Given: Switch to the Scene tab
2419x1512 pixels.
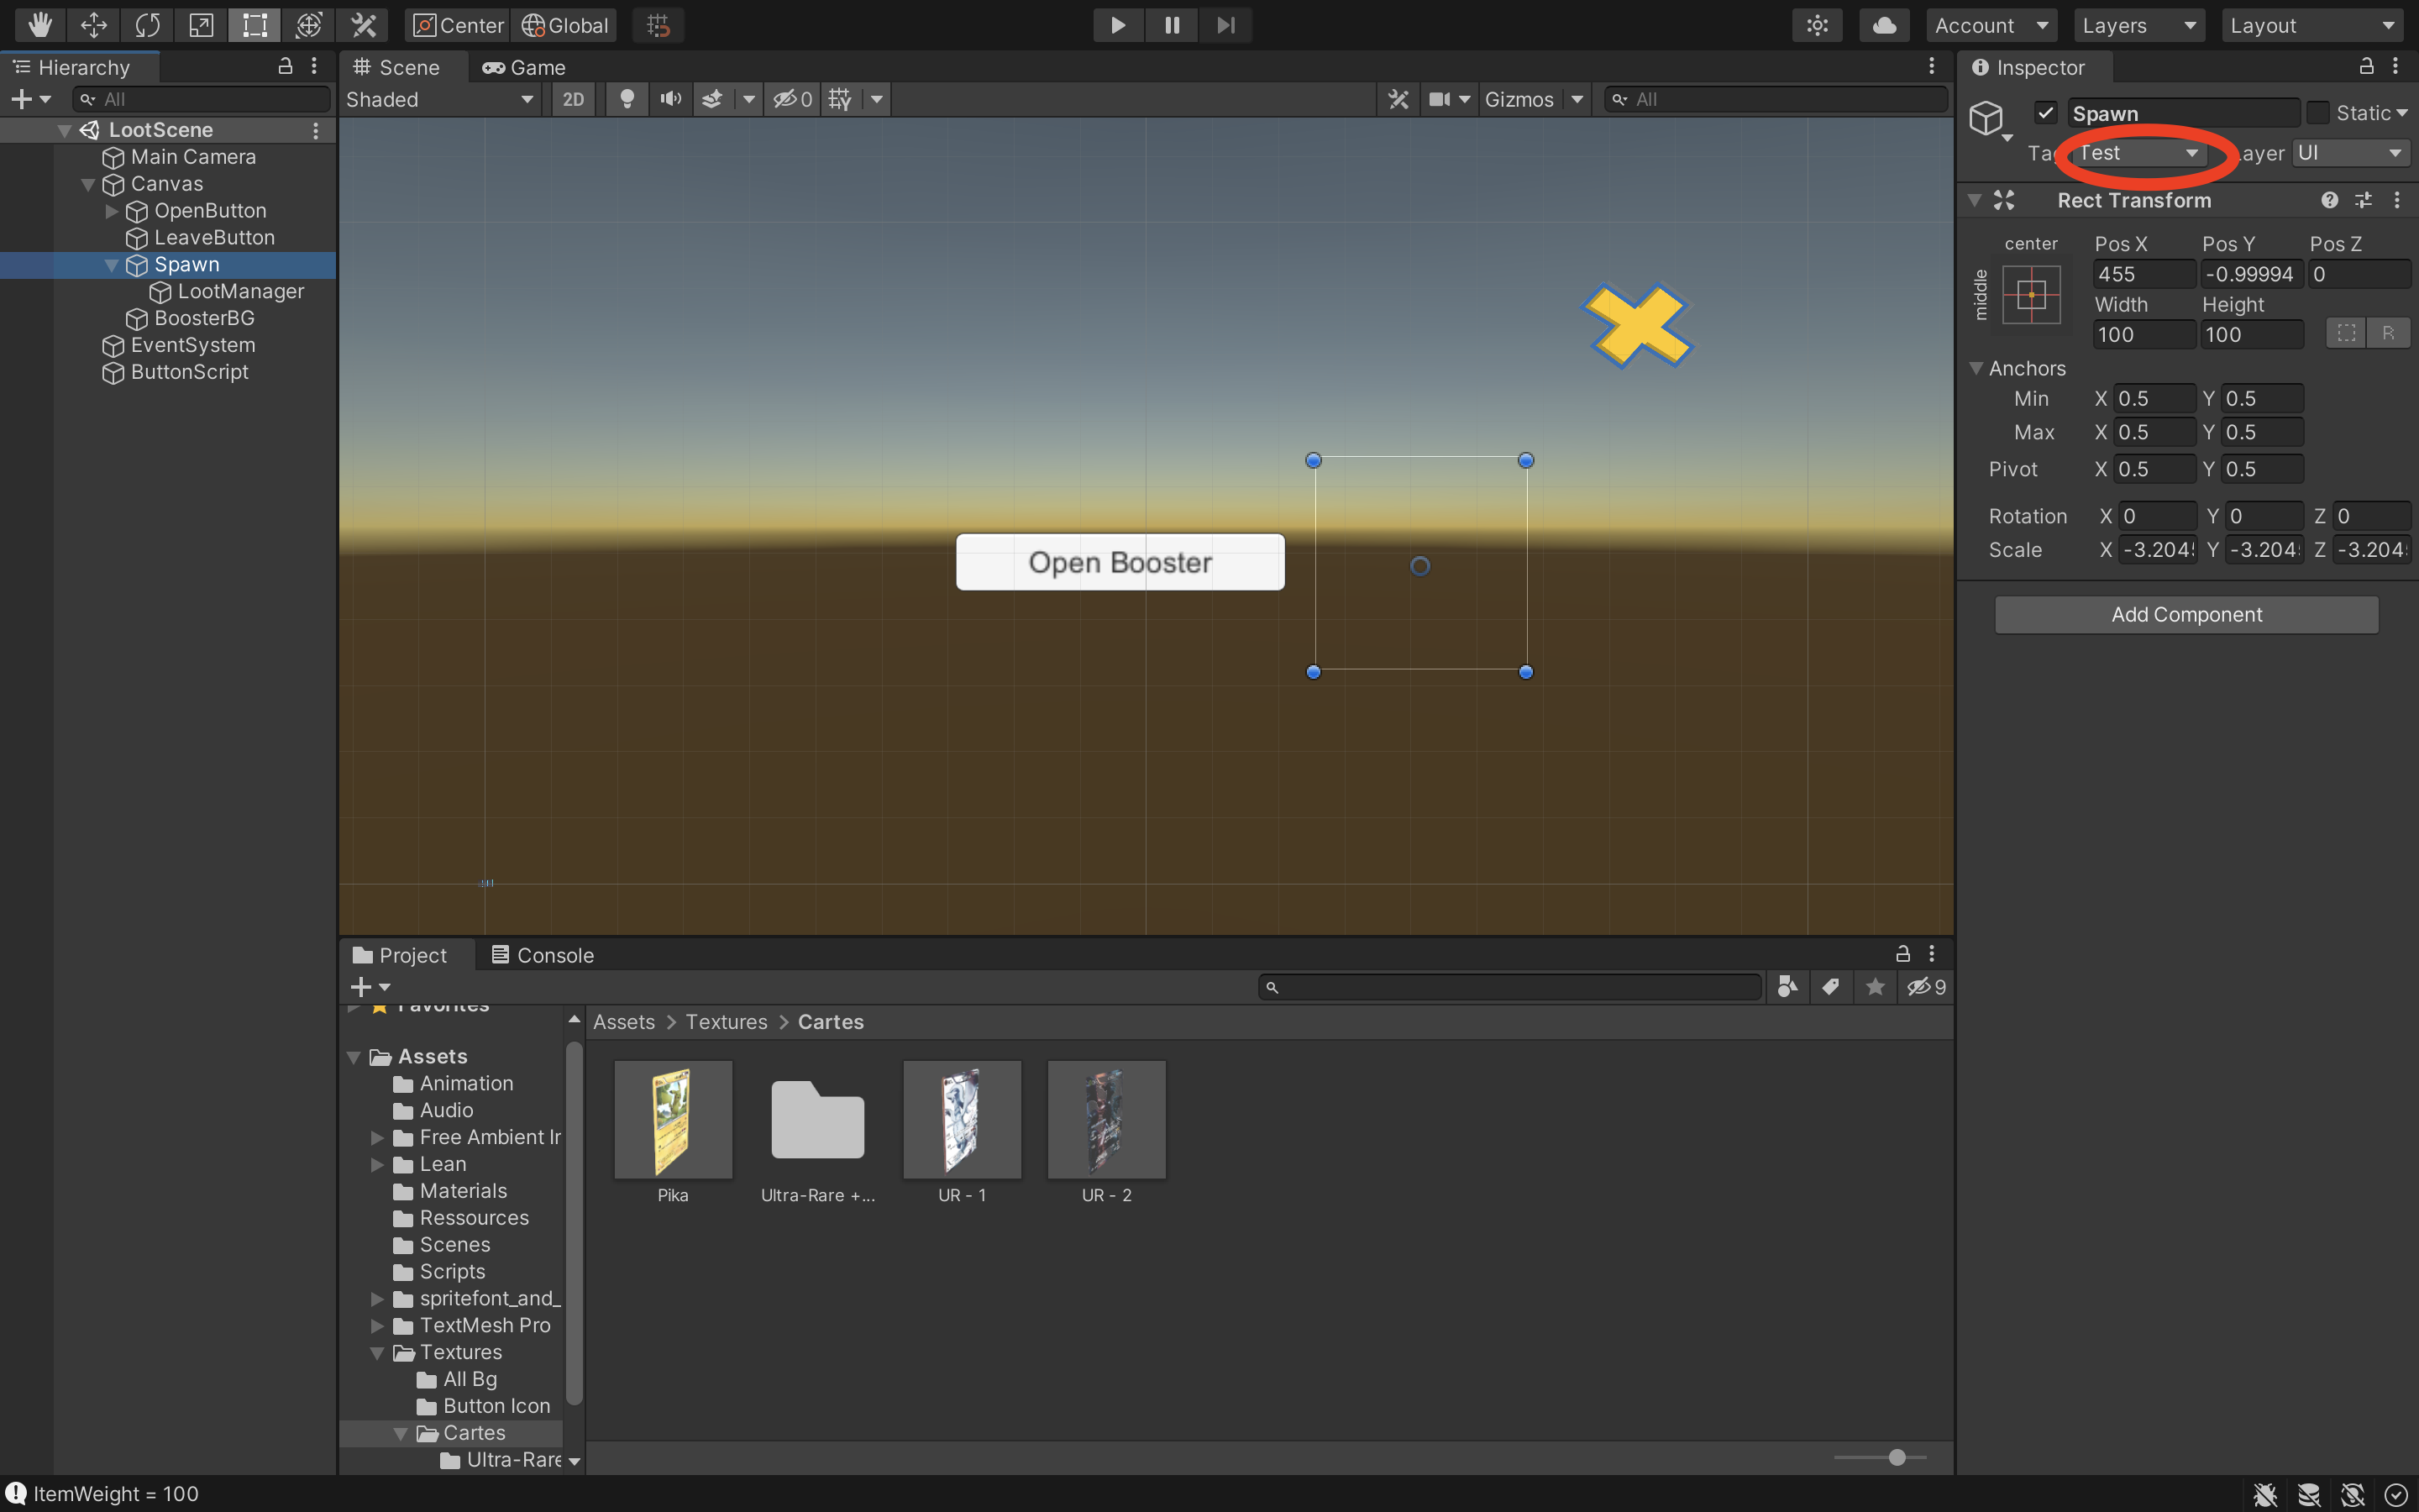Looking at the screenshot, I should pyautogui.click(x=396, y=67).
